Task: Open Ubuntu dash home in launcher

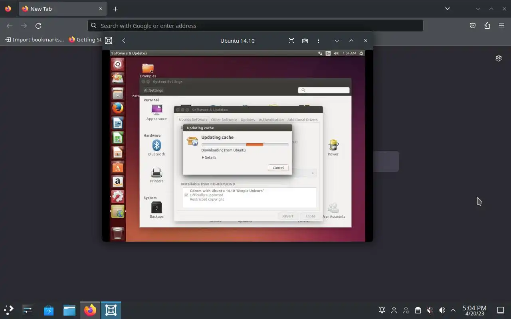Action: pos(118,64)
